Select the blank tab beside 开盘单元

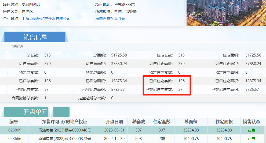pos(61,112)
